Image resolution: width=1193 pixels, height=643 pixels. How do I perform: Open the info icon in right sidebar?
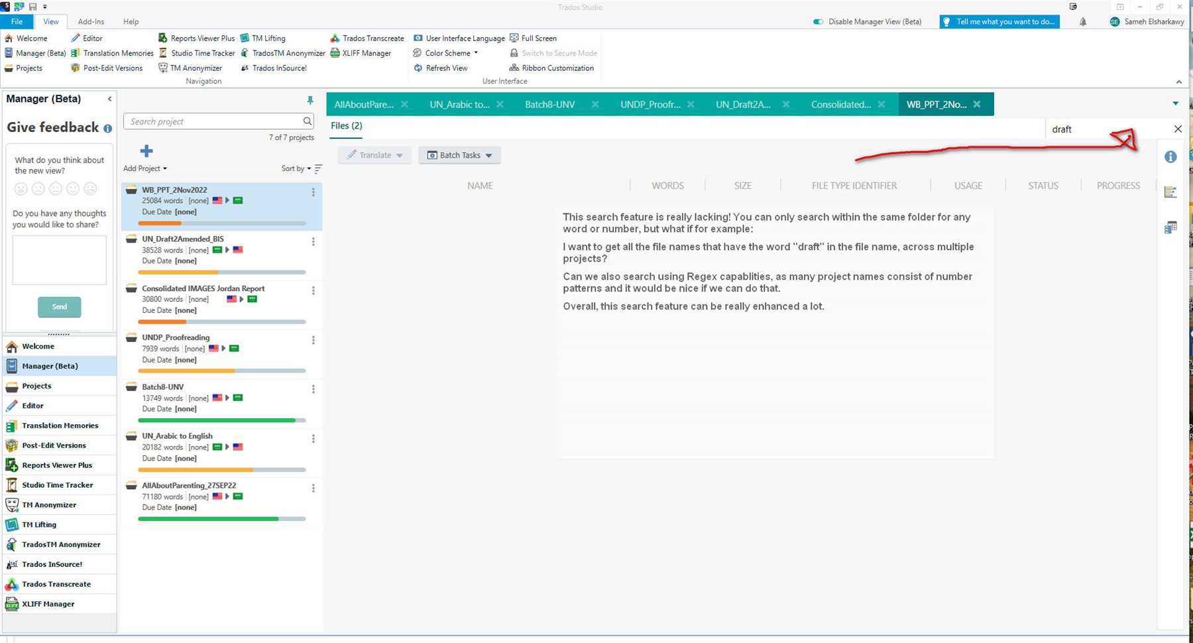[1170, 156]
